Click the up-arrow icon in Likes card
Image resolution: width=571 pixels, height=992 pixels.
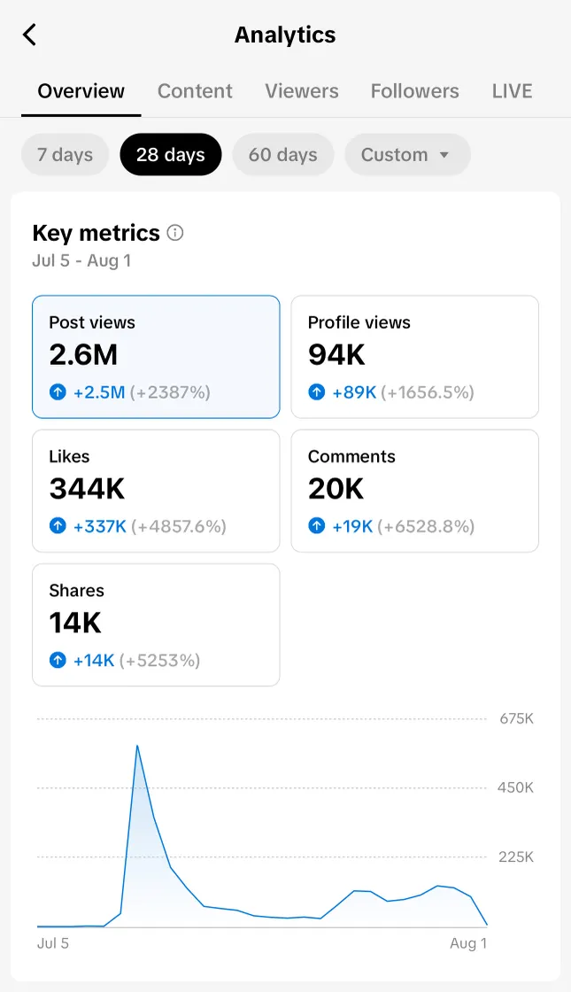pyautogui.click(x=58, y=526)
